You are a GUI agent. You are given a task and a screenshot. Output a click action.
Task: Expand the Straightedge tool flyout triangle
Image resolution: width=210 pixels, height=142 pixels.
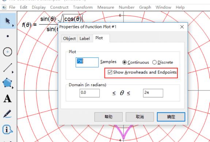point(13,72)
